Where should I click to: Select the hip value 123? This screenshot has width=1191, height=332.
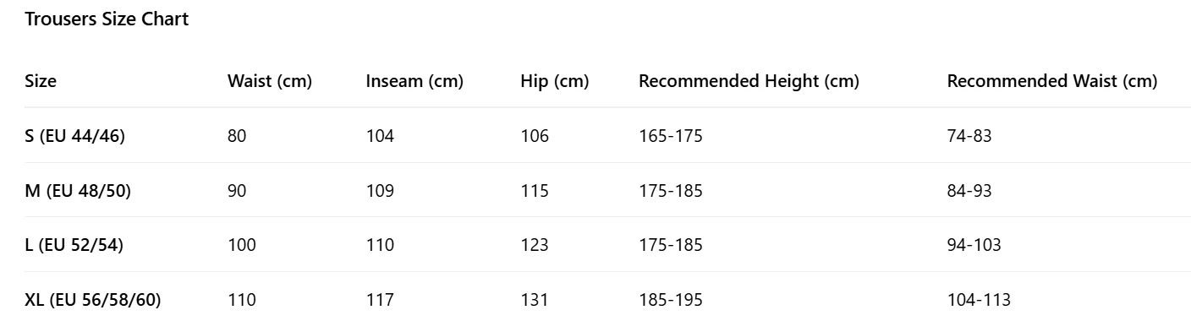coord(535,245)
